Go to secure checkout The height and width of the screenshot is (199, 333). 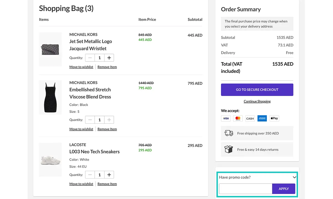[x=257, y=90]
